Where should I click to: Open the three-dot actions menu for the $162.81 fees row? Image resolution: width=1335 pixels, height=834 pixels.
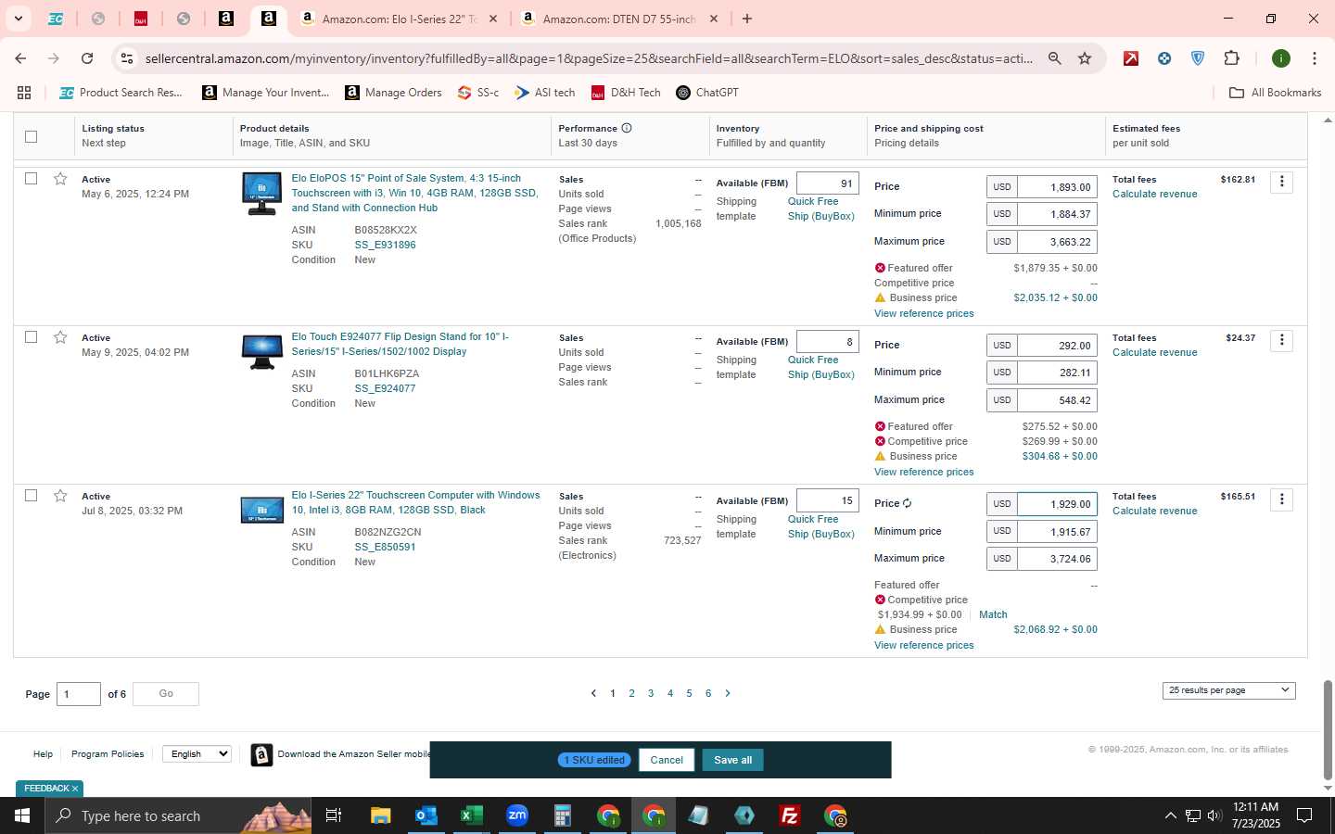[x=1282, y=182]
